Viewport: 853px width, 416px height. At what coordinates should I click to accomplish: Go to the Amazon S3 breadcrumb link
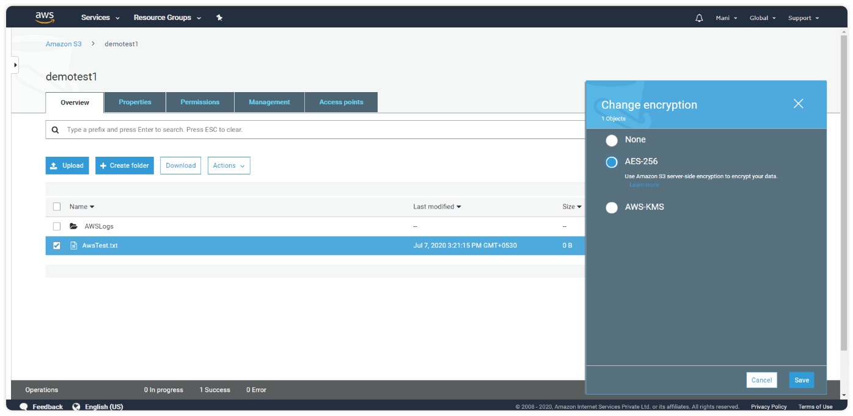64,44
